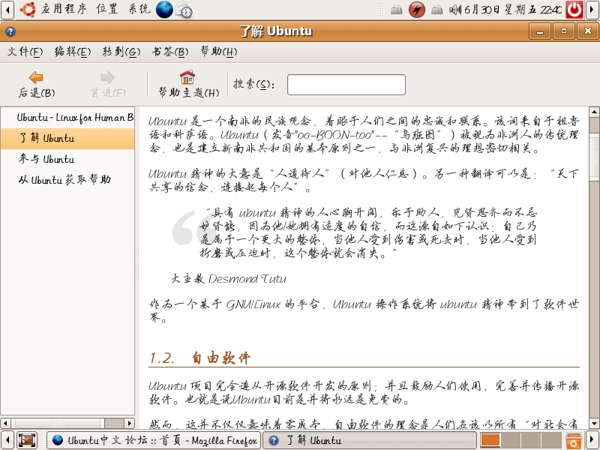Open the calendar from the date and time clock
This screenshot has height=450, width=600.
pos(513,10)
